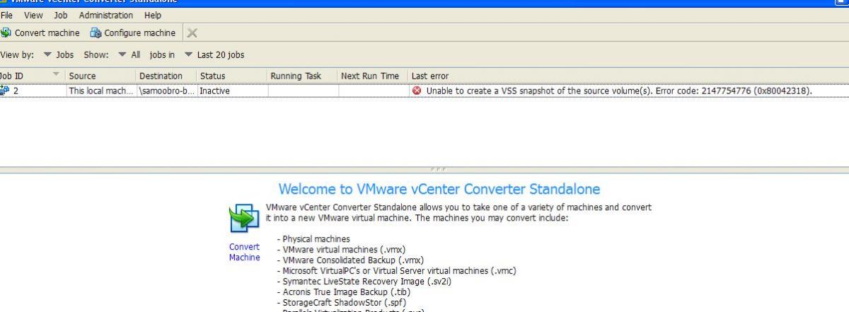Click the Convert Machine link under icon
849x312 pixels.
pyautogui.click(x=244, y=252)
